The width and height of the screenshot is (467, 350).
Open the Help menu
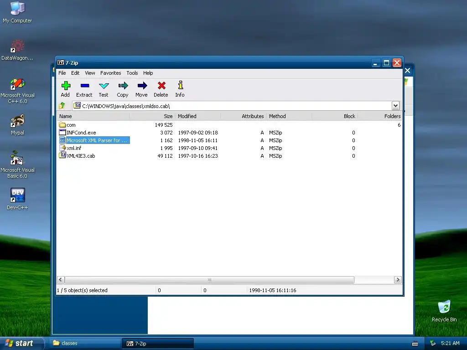[x=148, y=73]
